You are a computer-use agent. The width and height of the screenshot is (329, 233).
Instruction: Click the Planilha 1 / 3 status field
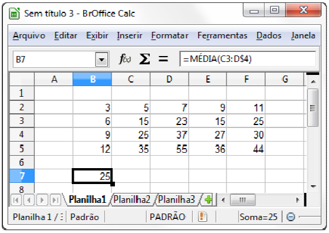pyautogui.click(x=37, y=216)
